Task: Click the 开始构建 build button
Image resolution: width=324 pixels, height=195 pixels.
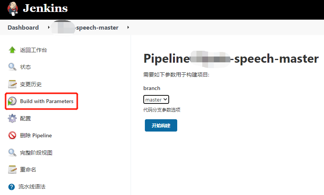Action: pyautogui.click(x=161, y=125)
